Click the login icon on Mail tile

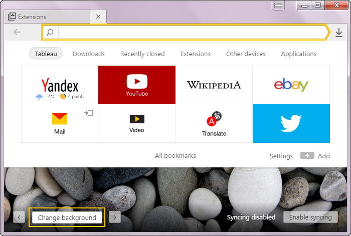click(88, 113)
